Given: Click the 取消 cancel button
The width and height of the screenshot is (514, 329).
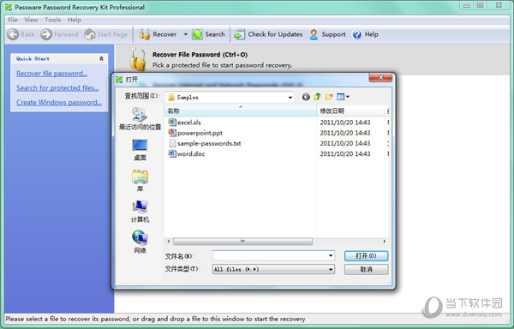Looking at the screenshot, I should (366, 269).
